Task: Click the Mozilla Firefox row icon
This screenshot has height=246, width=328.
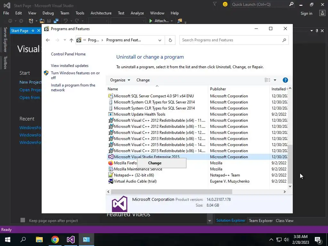Action: [x=111, y=163]
